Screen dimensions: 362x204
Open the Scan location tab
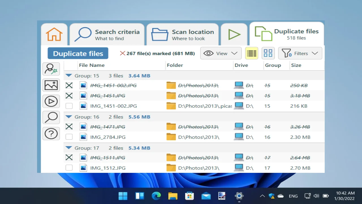(x=182, y=35)
